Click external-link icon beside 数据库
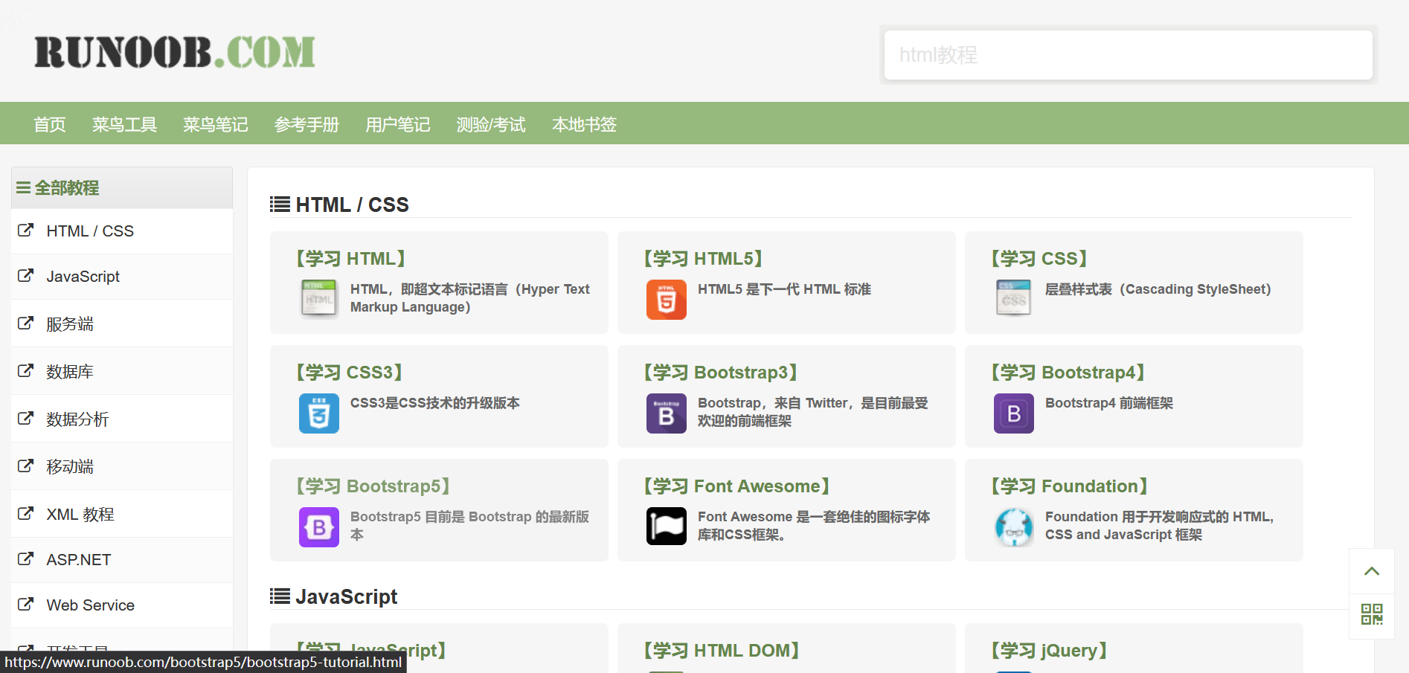The image size is (1409, 673). click(26, 371)
